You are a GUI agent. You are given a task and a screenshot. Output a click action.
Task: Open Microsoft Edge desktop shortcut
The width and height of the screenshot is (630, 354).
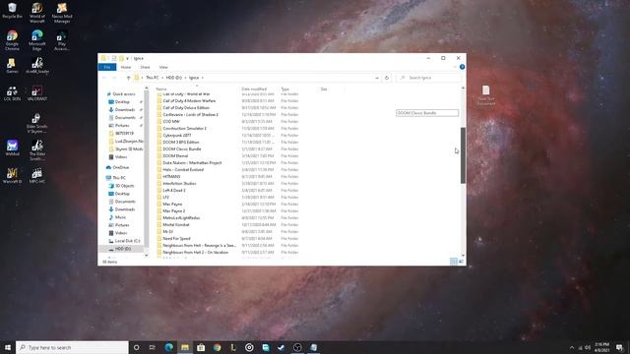point(37,40)
